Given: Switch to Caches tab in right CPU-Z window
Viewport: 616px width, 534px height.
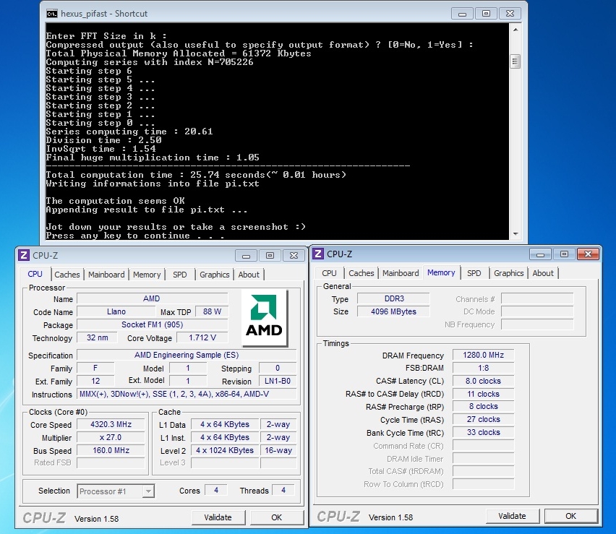Looking at the screenshot, I should pos(362,273).
